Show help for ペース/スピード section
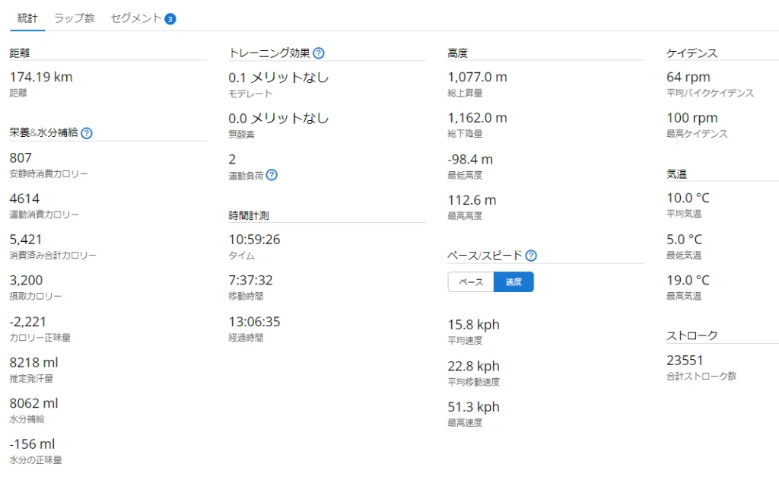Image resolution: width=779 pixels, height=480 pixels. pyautogui.click(x=531, y=256)
